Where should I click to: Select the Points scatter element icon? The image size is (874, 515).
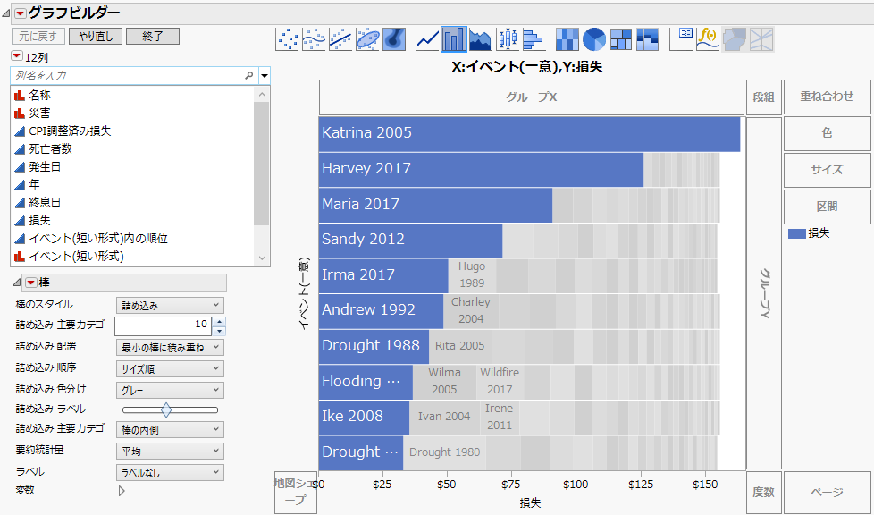tap(288, 38)
